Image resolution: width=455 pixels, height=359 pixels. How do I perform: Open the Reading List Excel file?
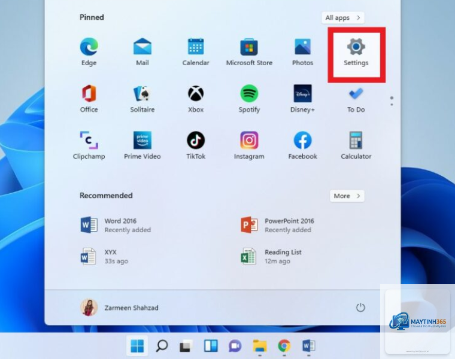[271, 256]
